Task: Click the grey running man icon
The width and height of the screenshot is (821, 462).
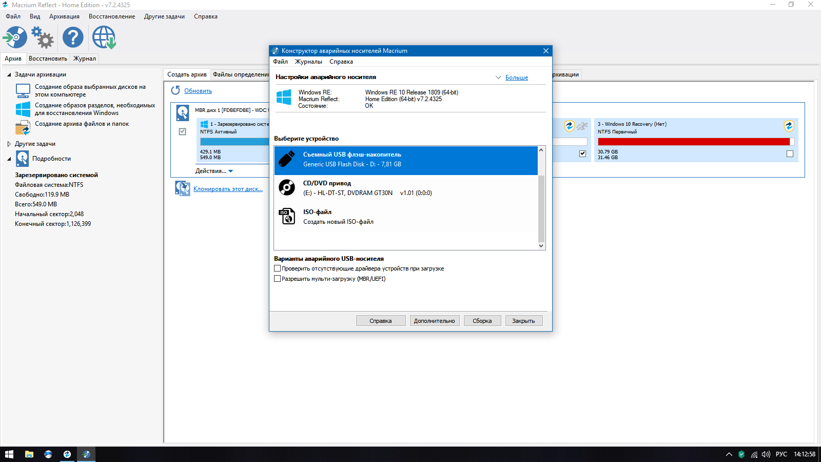Action: click(582, 126)
